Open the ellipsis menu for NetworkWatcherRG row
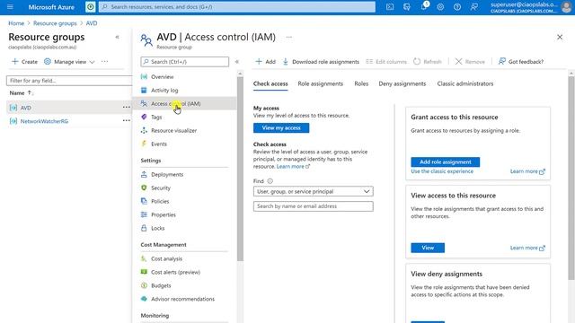The image size is (575, 323). (126, 120)
